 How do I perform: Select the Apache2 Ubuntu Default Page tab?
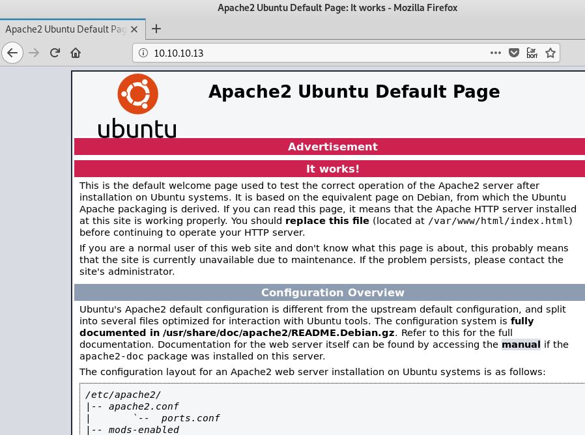pos(72,29)
